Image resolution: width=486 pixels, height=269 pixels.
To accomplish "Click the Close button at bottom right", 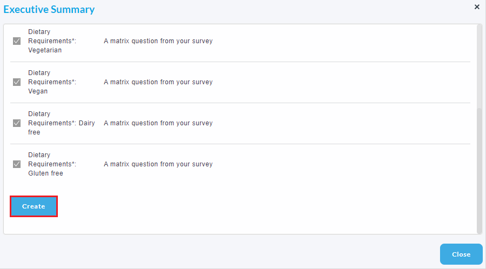I will [461, 254].
